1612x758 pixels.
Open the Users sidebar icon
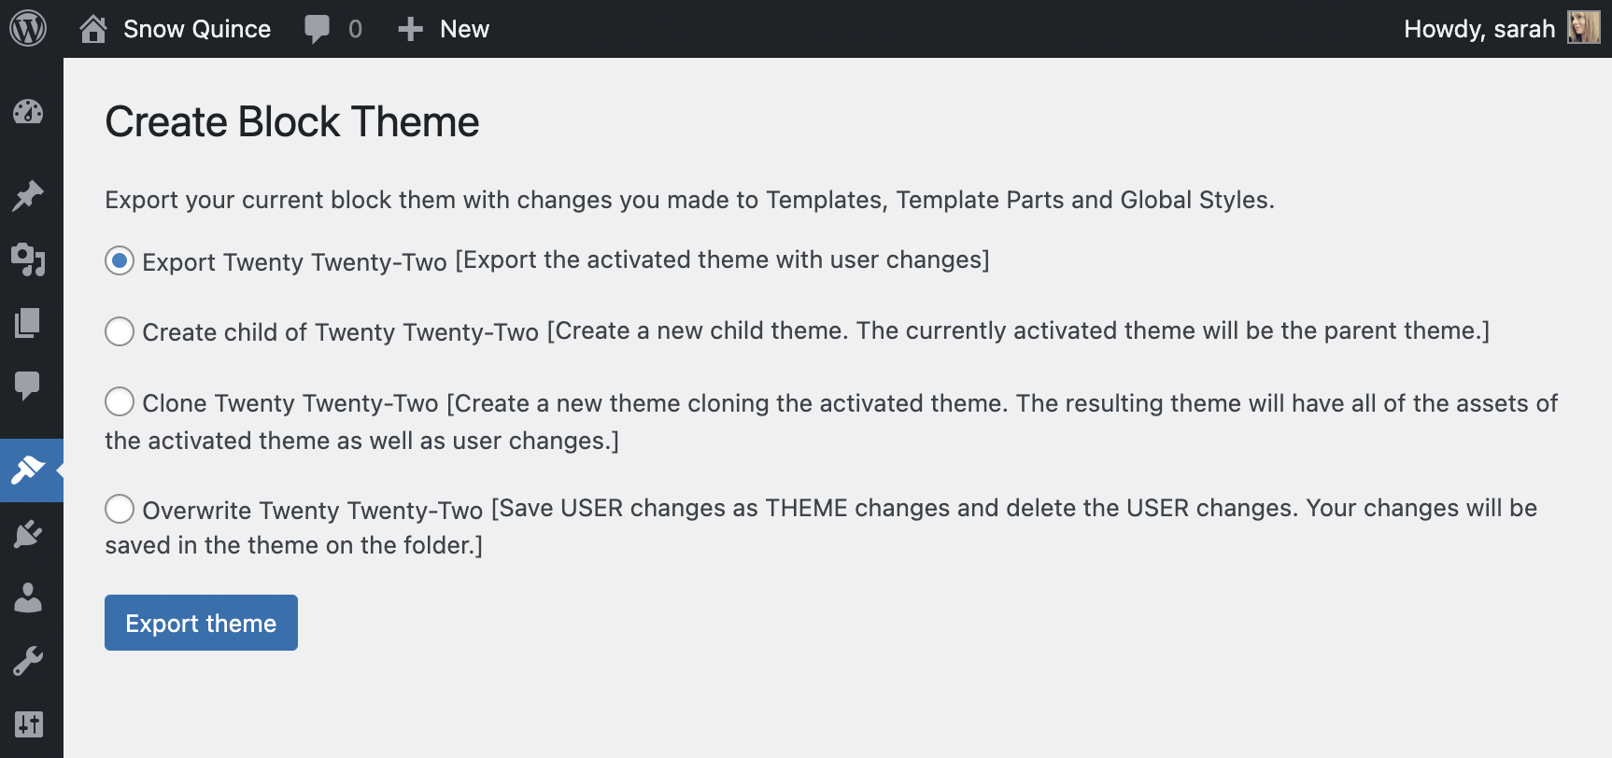[x=28, y=597]
